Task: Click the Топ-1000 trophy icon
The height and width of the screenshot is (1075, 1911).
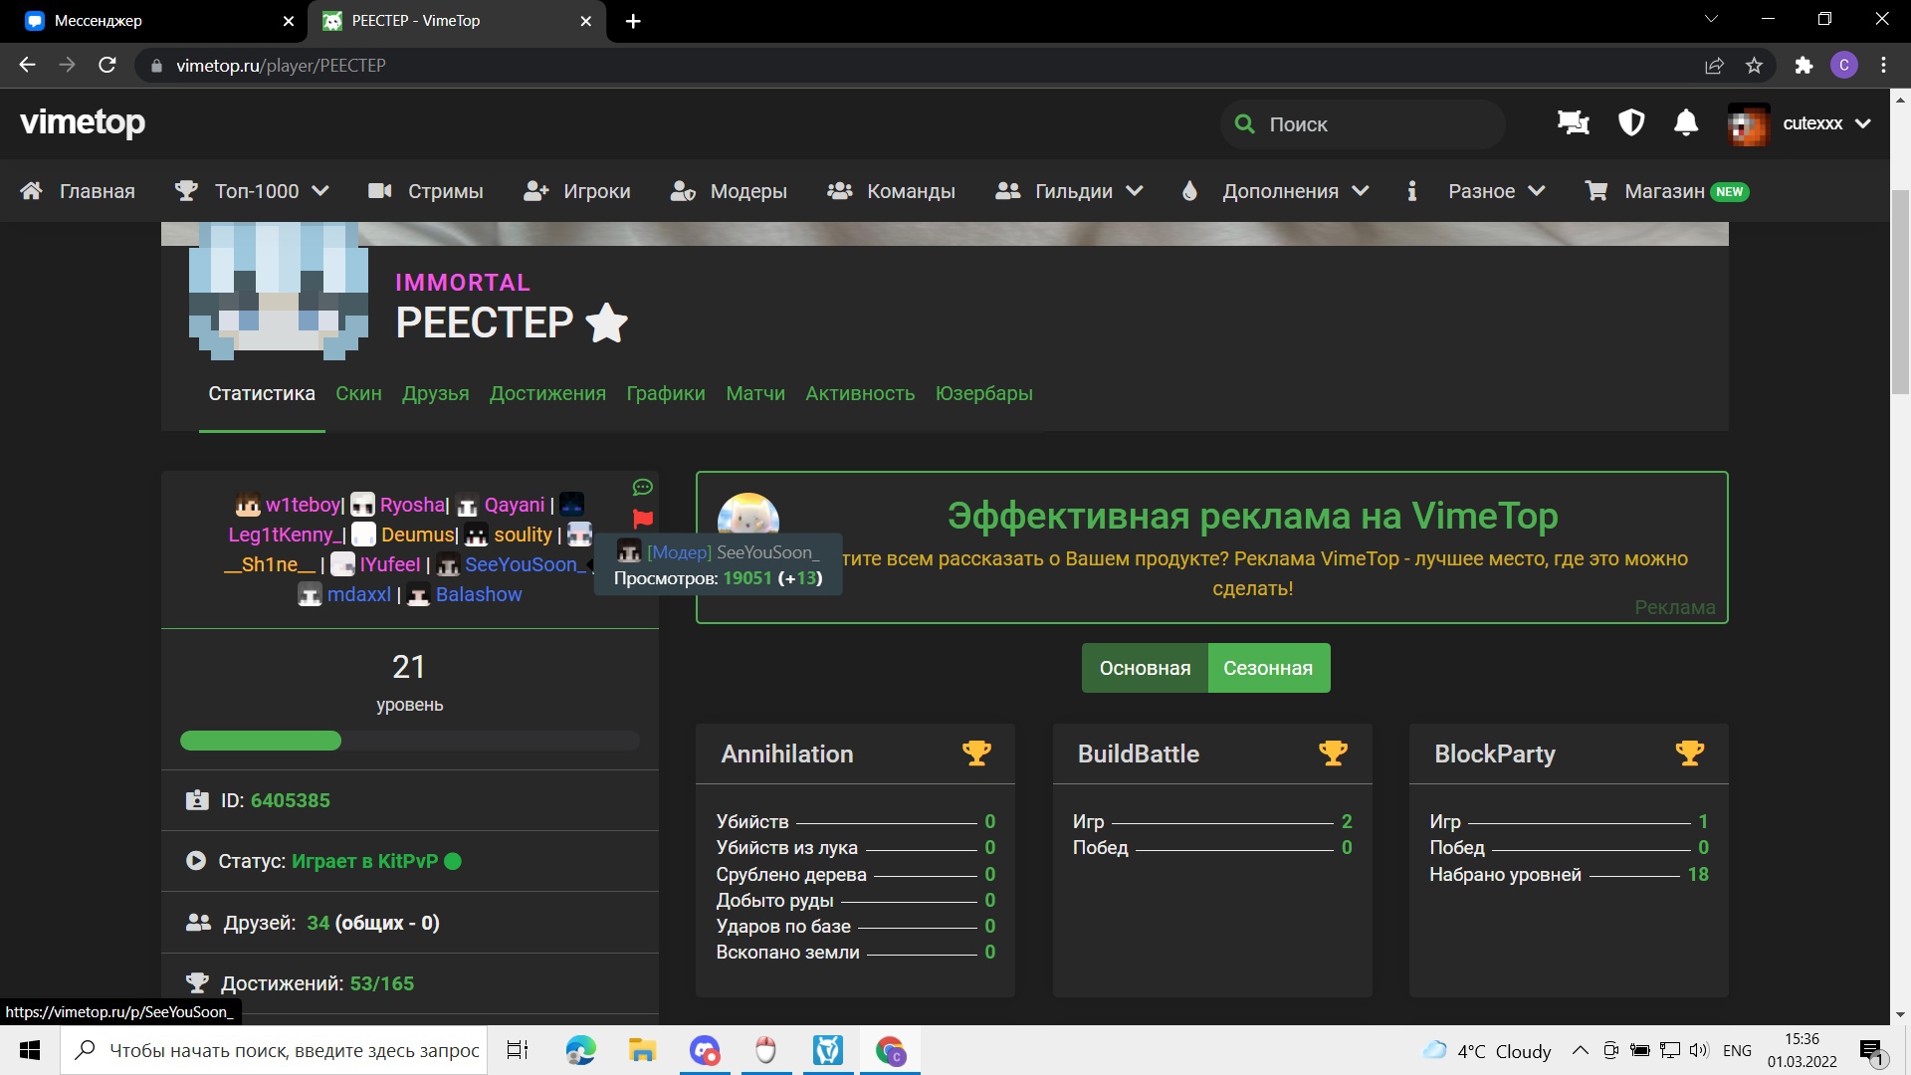Action: click(x=186, y=191)
